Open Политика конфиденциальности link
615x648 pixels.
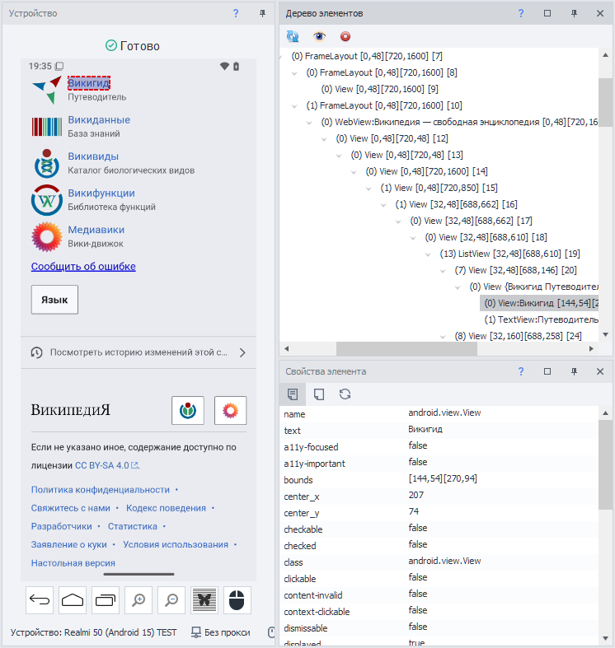point(100,490)
